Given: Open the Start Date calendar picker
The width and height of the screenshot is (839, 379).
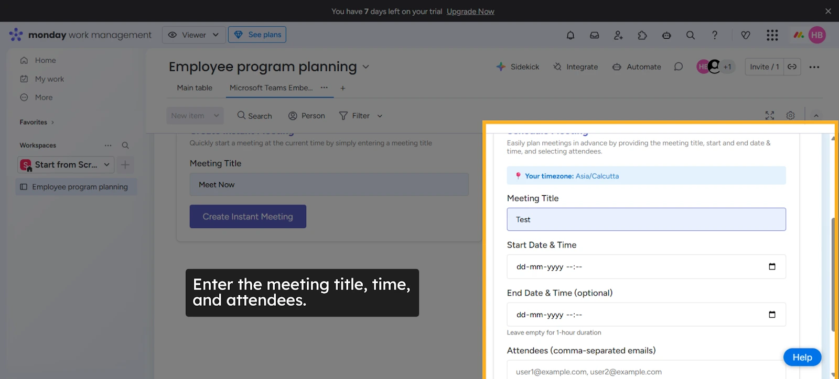Looking at the screenshot, I should pos(772,266).
